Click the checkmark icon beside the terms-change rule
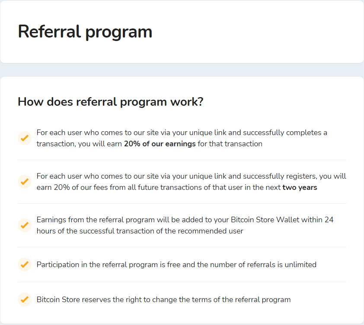Image resolution: width=364 pixels, height=325 pixels. [x=25, y=300]
